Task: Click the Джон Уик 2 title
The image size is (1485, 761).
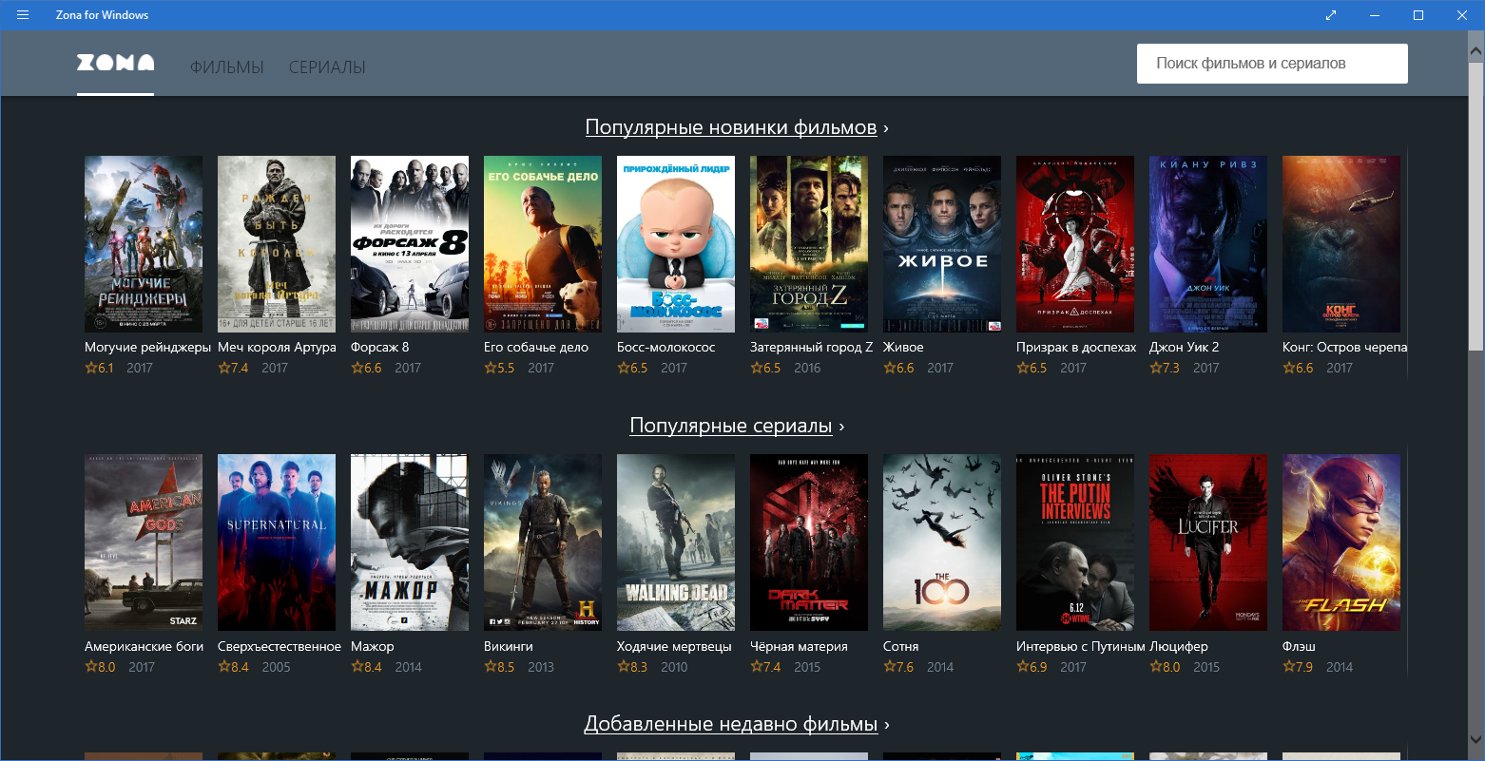Action: (x=1184, y=348)
